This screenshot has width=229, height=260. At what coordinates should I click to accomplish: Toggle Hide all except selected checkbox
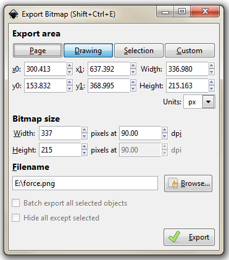16,218
